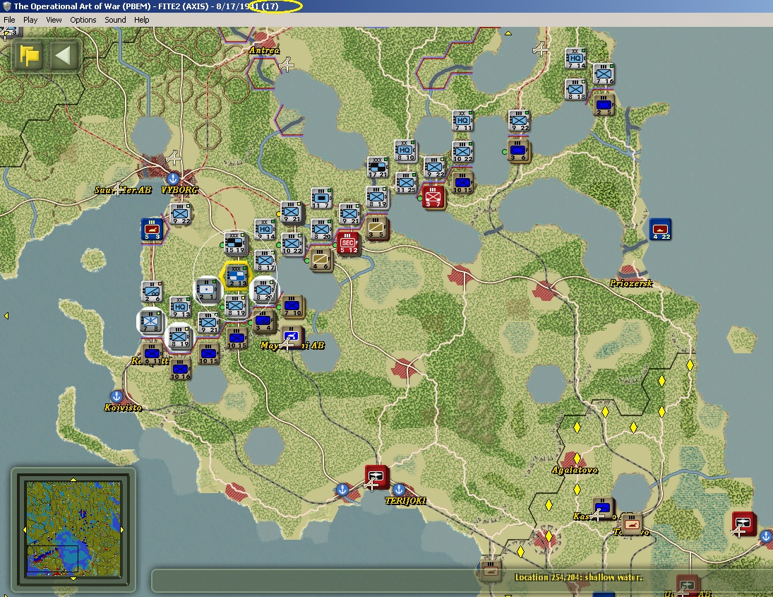Screen dimensions: 773x597
Task: Click the left arrow back button
Action: tap(63, 55)
